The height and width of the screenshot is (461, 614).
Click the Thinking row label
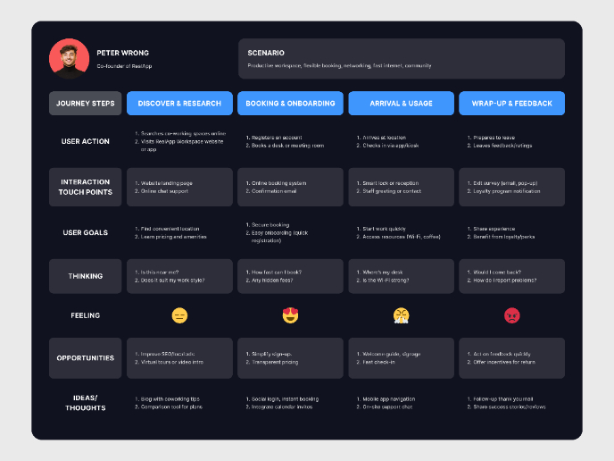[x=85, y=276]
